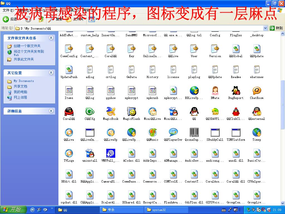Open the QQ penguin program icon
The width and height of the screenshot is (285, 214).
click(194, 111)
